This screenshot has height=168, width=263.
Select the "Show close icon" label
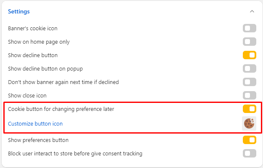tap(27, 95)
